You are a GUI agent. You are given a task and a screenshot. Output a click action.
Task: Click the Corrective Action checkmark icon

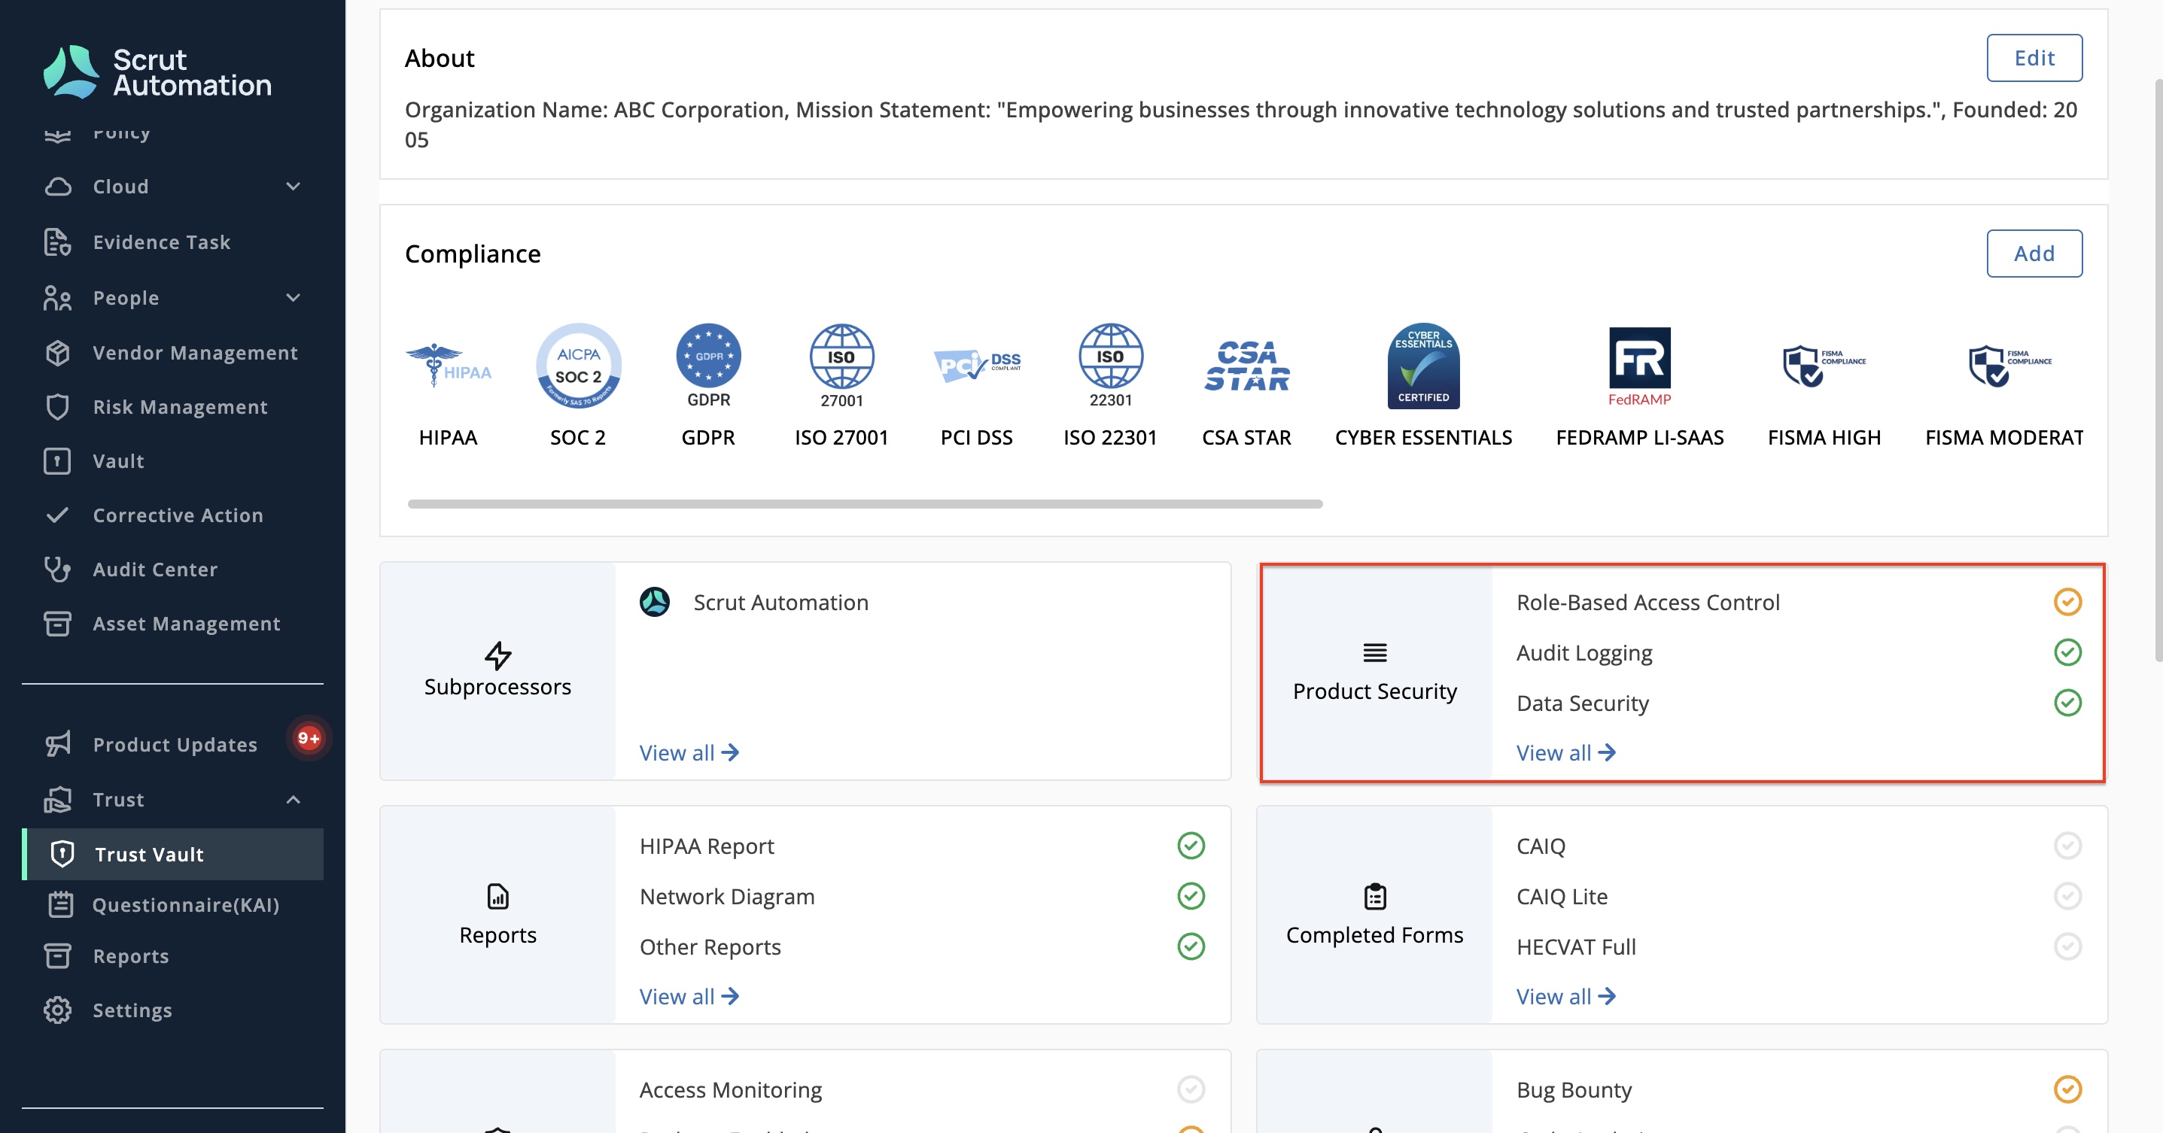coord(57,515)
